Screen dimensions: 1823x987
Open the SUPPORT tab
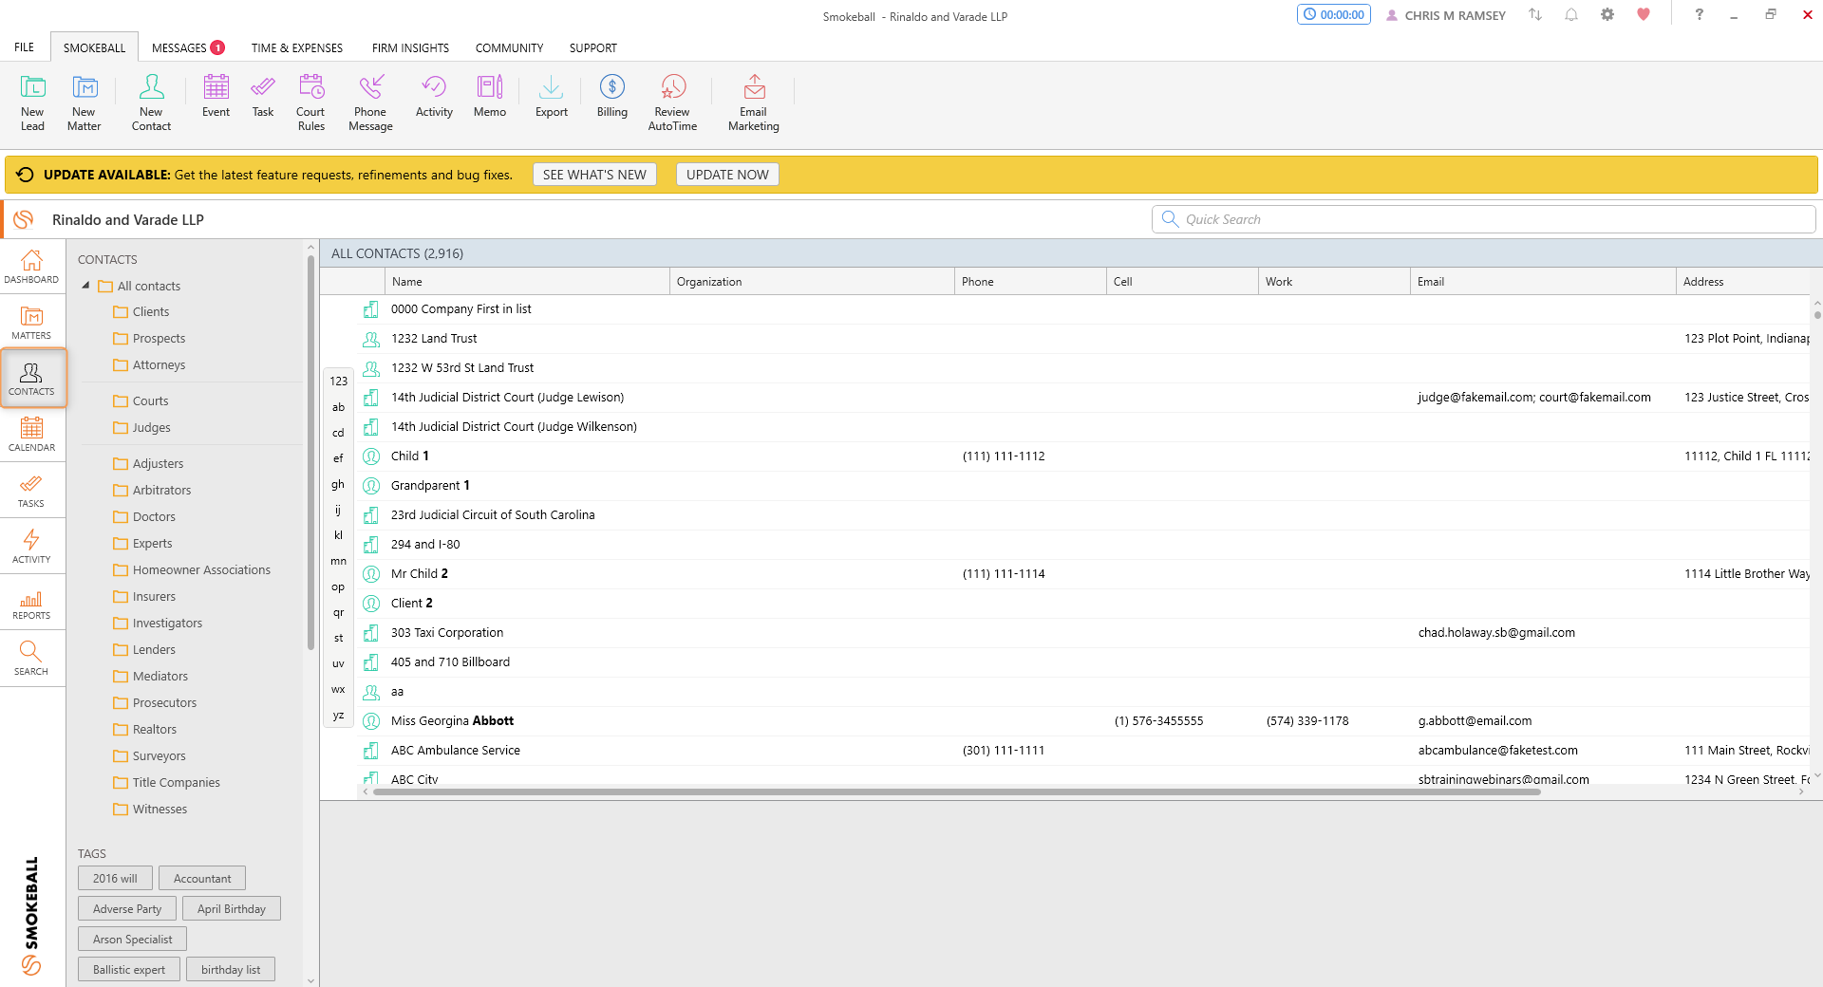pyautogui.click(x=592, y=47)
